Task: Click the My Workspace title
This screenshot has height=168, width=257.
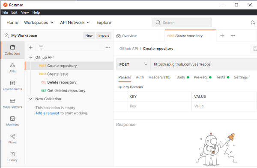Action: [24, 35]
